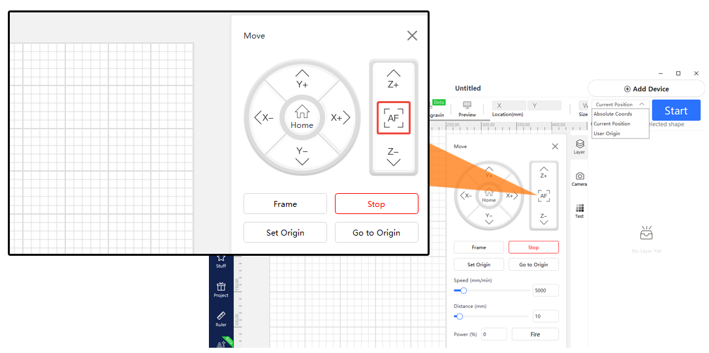Raise Z axis with Z+ in small Move panel
The height and width of the screenshot is (353, 709).
pyautogui.click(x=544, y=172)
